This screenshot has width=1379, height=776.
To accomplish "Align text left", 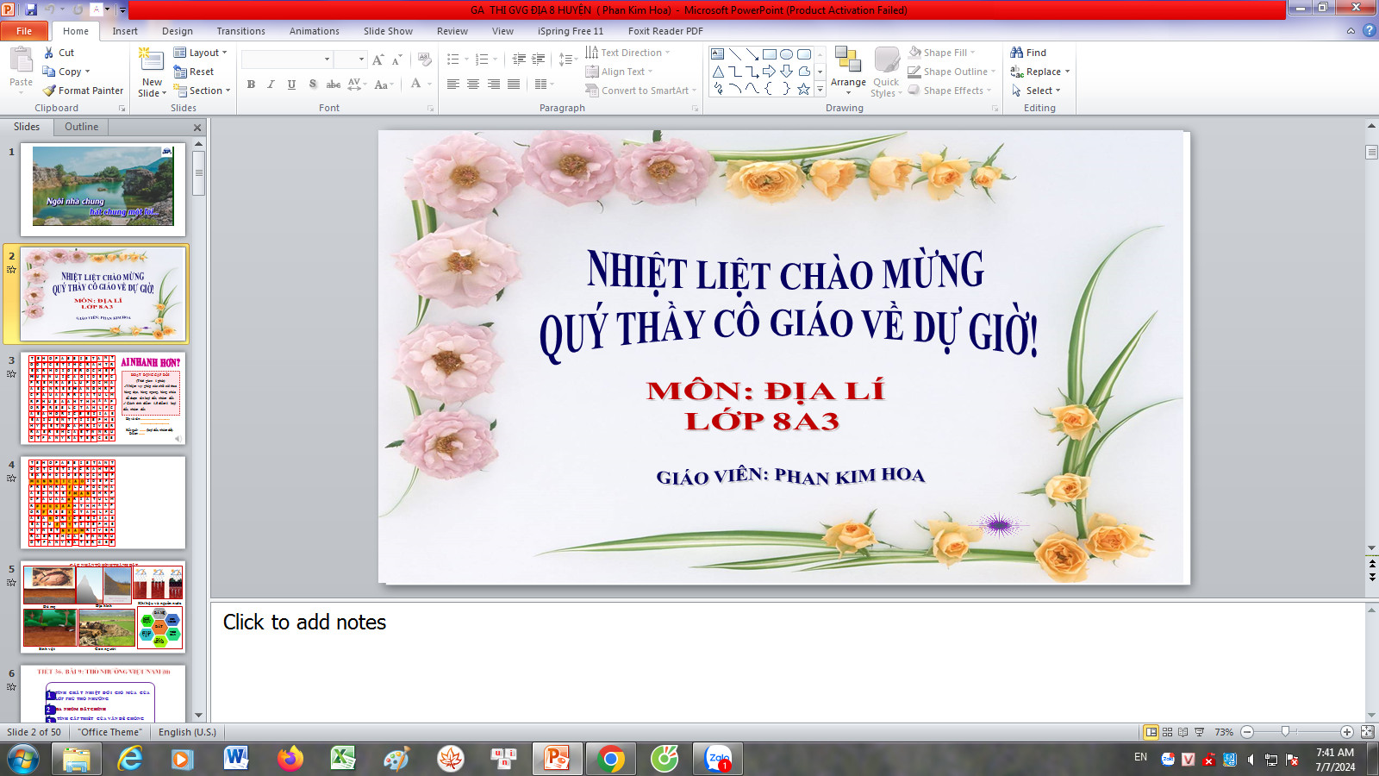I will [x=453, y=84].
